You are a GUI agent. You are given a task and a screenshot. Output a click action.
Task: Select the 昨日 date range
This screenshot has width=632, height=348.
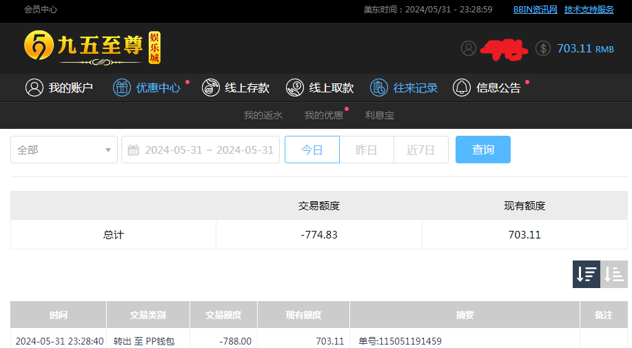366,150
